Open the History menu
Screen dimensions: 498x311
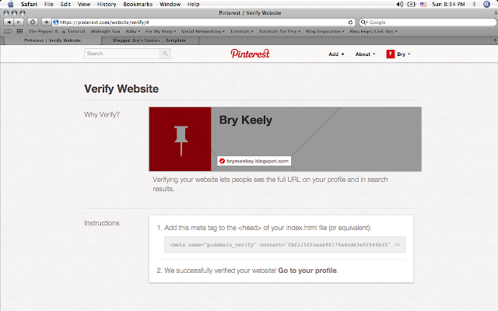coord(107,4)
